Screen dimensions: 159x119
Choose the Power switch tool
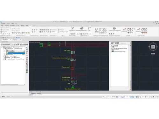tap(16, 29)
